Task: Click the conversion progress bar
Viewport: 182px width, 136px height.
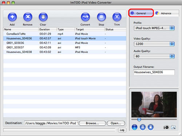Action: click(x=59, y=130)
